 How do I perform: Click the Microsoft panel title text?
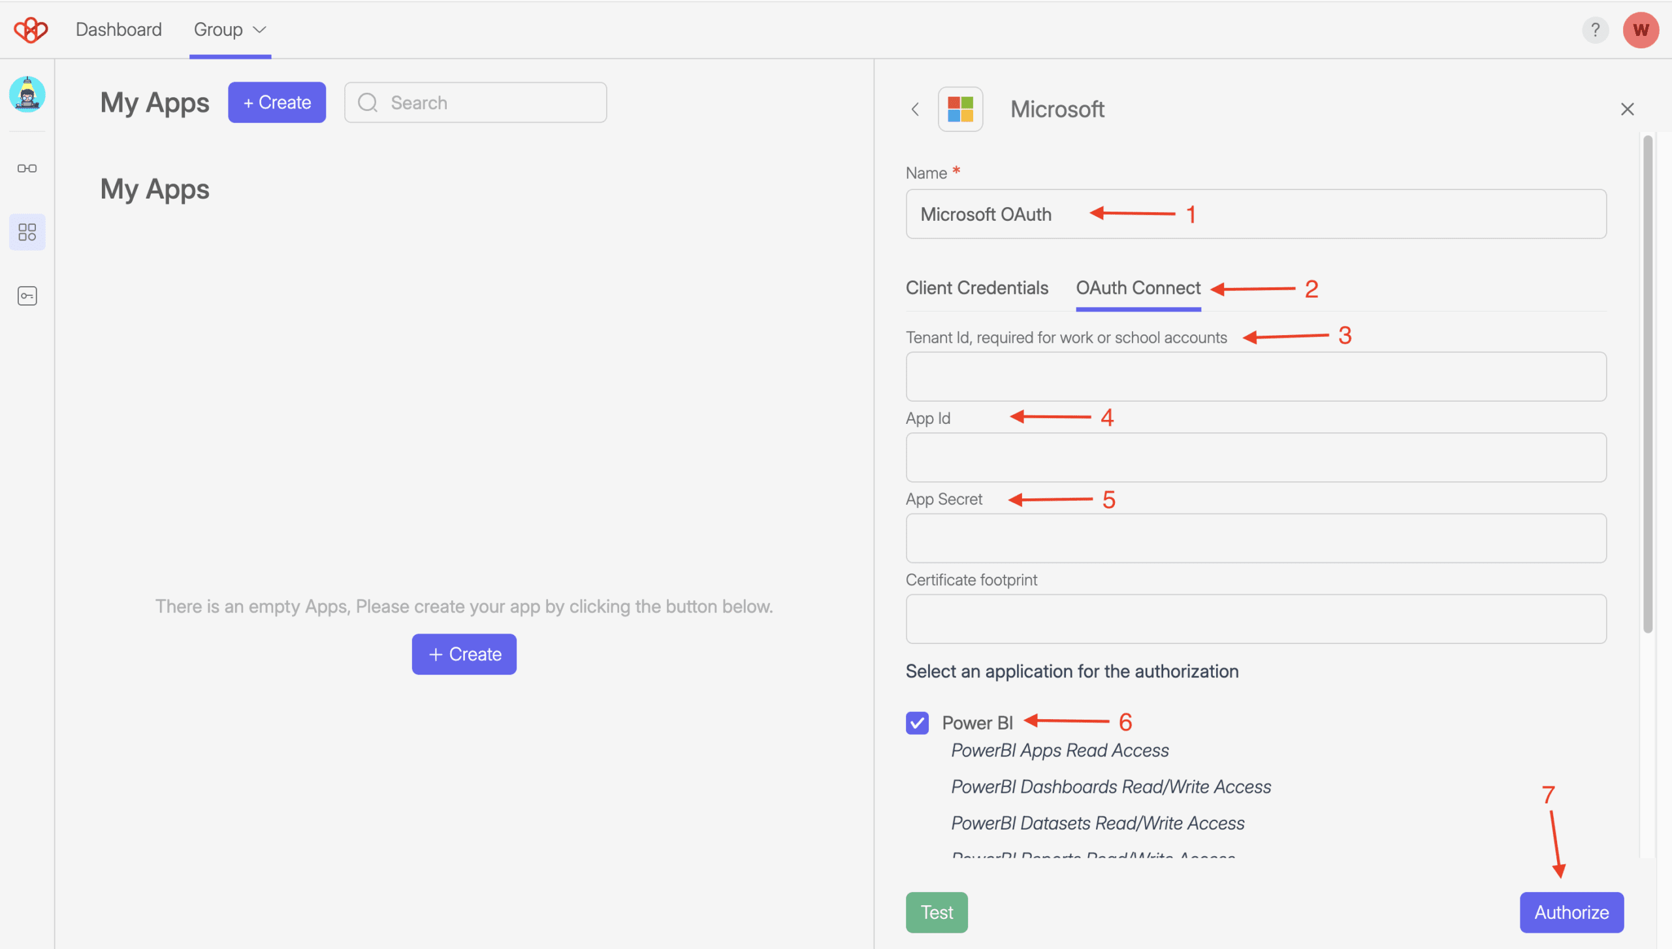pos(1057,109)
